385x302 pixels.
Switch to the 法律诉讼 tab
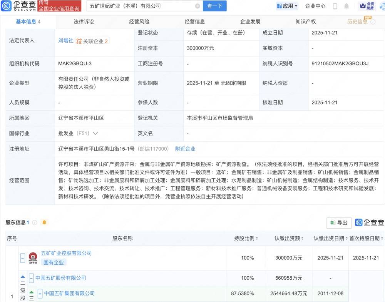click(x=84, y=22)
